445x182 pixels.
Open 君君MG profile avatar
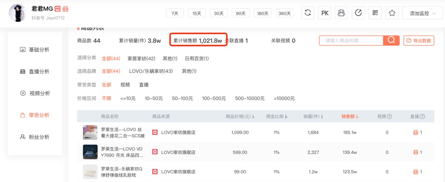[18, 13]
